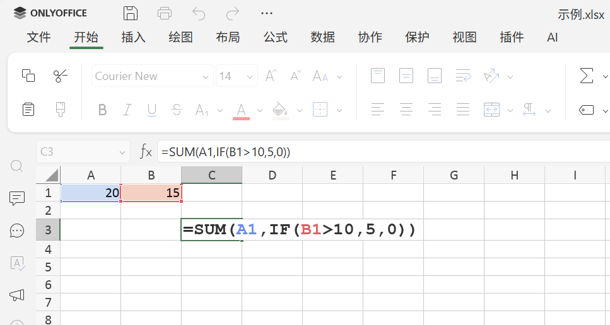Switch to the 公式 tab
This screenshot has height=325, width=610.
tap(275, 37)
